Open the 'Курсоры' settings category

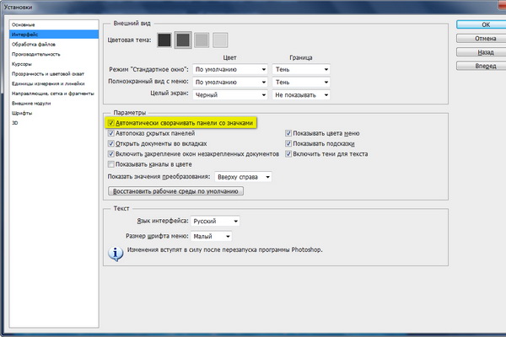[x=23, y=63]
